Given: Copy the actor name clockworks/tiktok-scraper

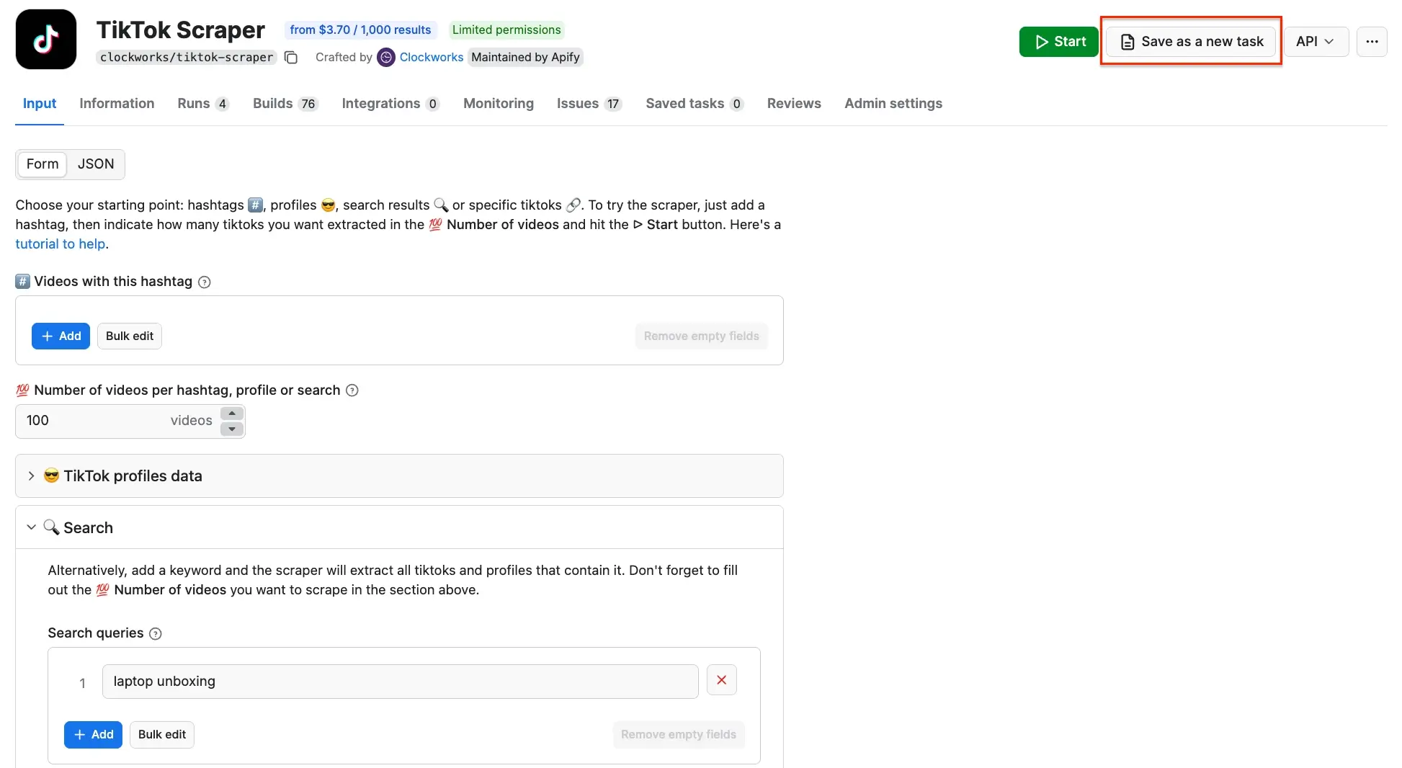Looking at the screenshot, I should click(291, 58).
